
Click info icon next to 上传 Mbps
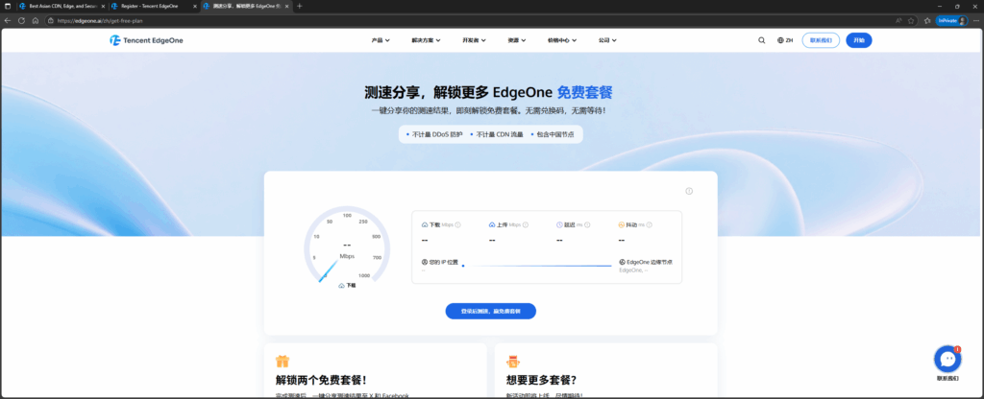click(x=525, y=224)
